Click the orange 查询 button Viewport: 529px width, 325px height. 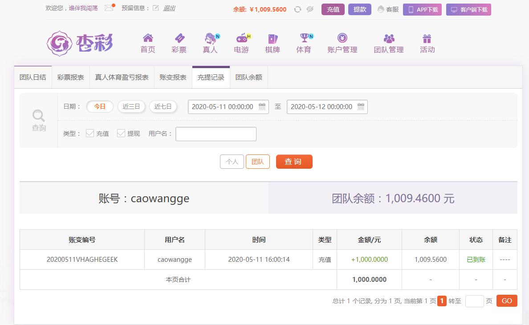point(294,162)
